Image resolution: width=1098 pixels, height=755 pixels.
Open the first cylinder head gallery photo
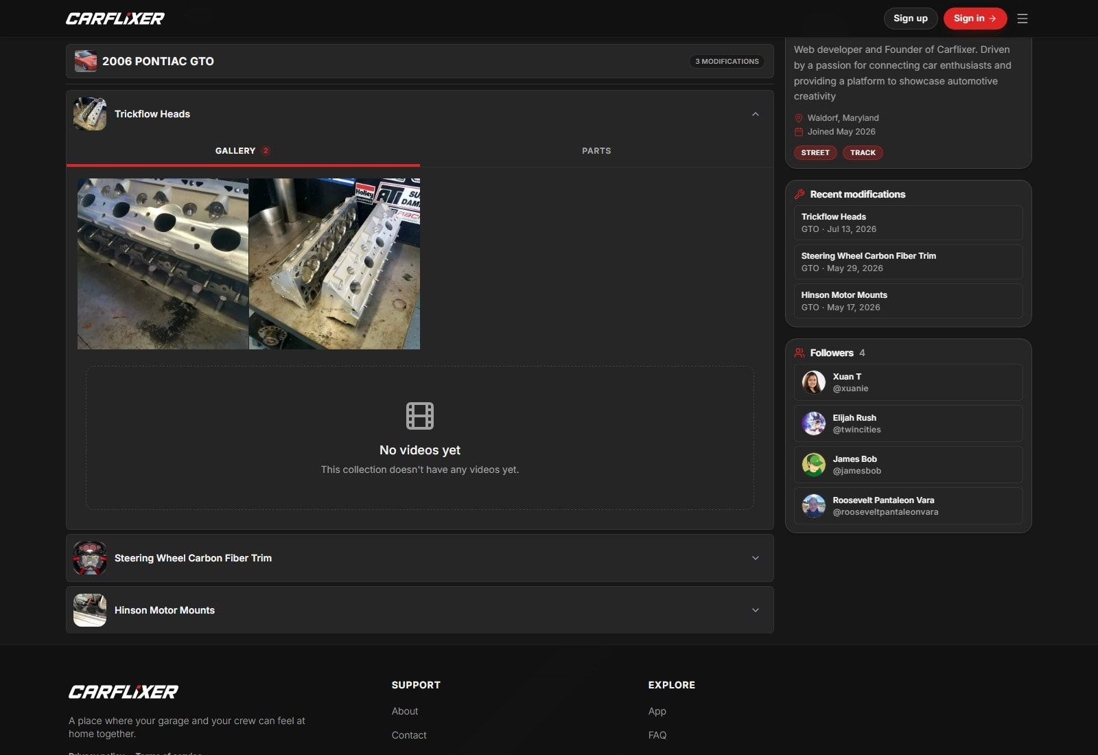pos(163,264)
